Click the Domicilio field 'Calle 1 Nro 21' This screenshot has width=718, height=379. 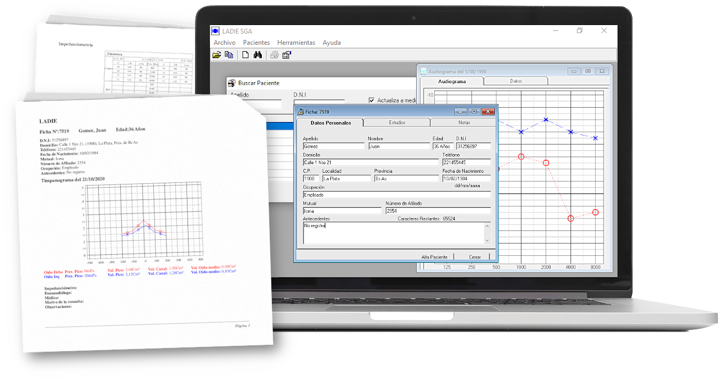pos(371,162)
